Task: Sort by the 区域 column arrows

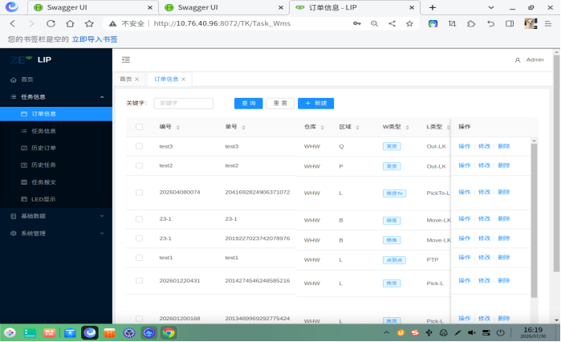Action: 357,128
